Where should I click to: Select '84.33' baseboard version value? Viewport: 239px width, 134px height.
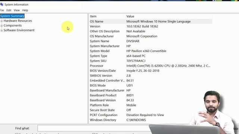130,100
